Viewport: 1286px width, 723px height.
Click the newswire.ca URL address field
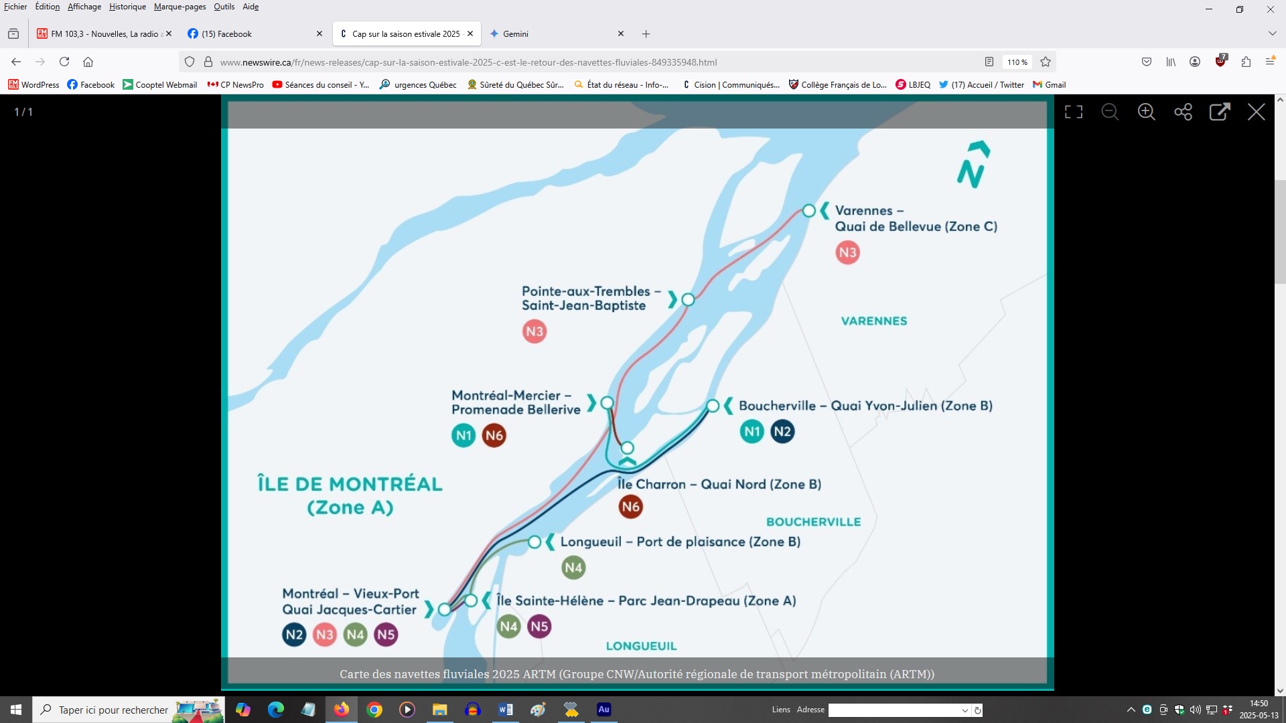coord(469,62)
